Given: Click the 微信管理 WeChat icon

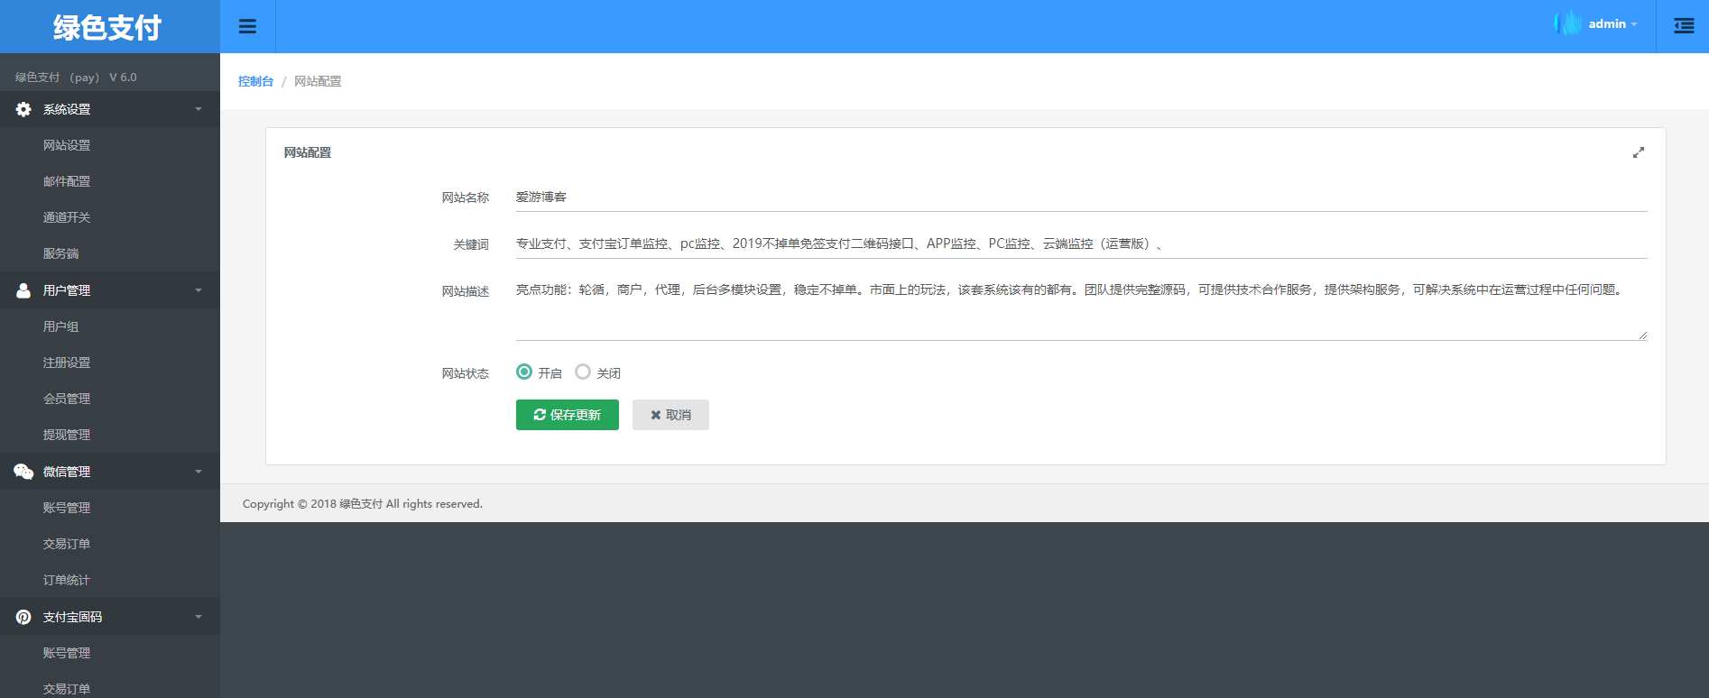Looking at the screenshot, I should click(23, 472).
